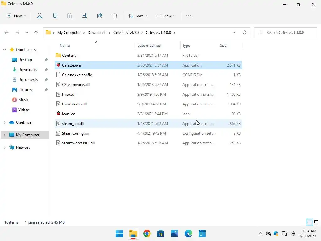Go back with the left arrow
Image resolution: width=321 pixels, height=241 pixels.
coord(7,32)
